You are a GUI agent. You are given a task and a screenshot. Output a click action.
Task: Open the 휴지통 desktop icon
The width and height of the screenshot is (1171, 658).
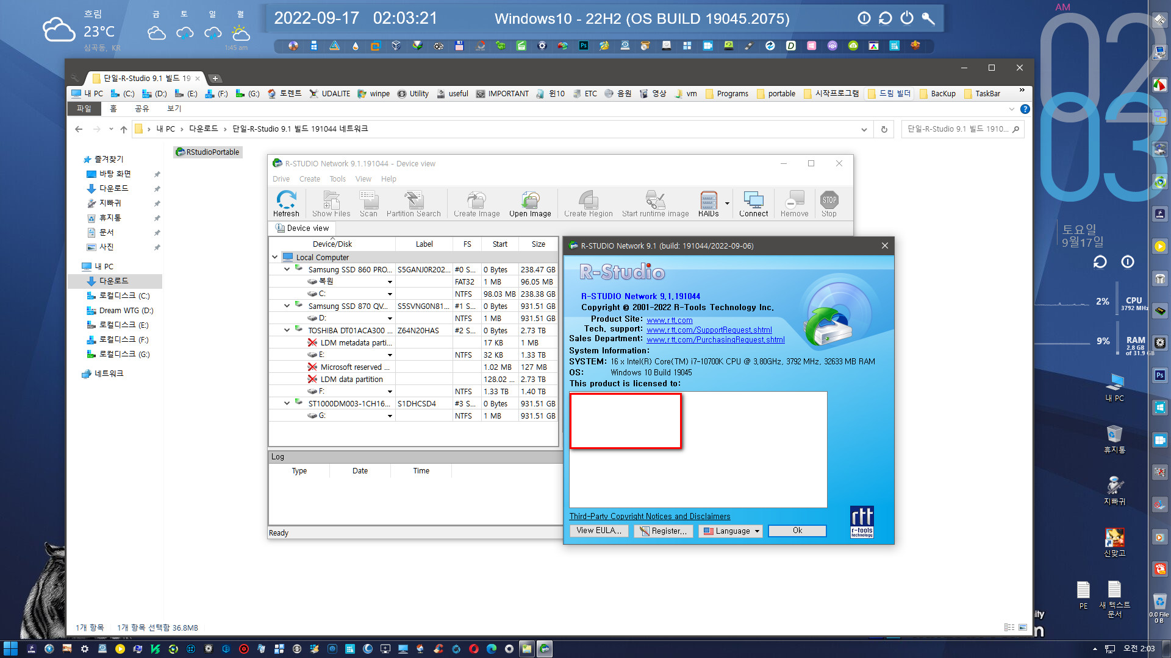coord(1114,439)
